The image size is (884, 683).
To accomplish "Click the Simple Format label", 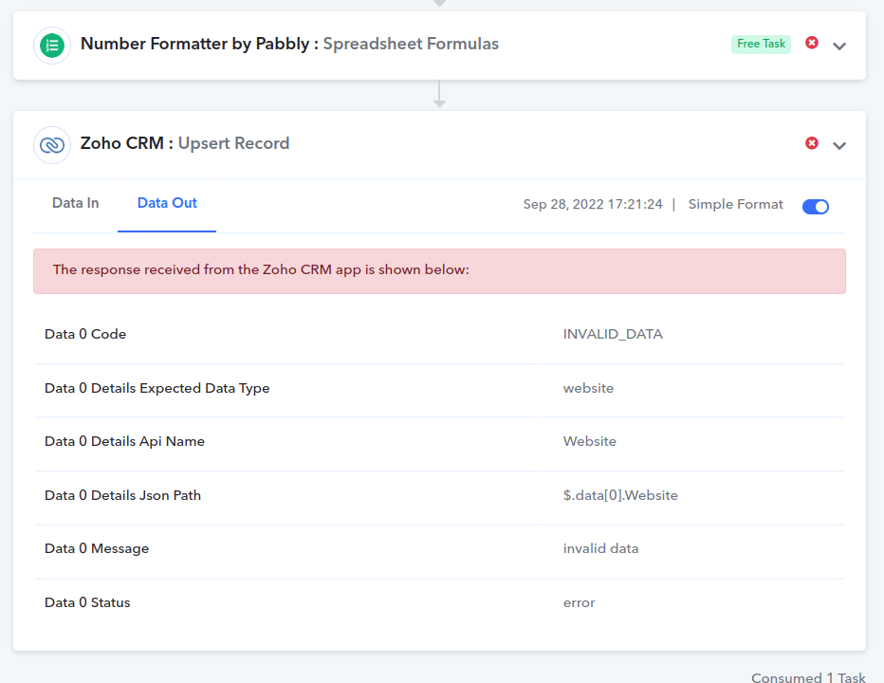I will coord(735,204).
